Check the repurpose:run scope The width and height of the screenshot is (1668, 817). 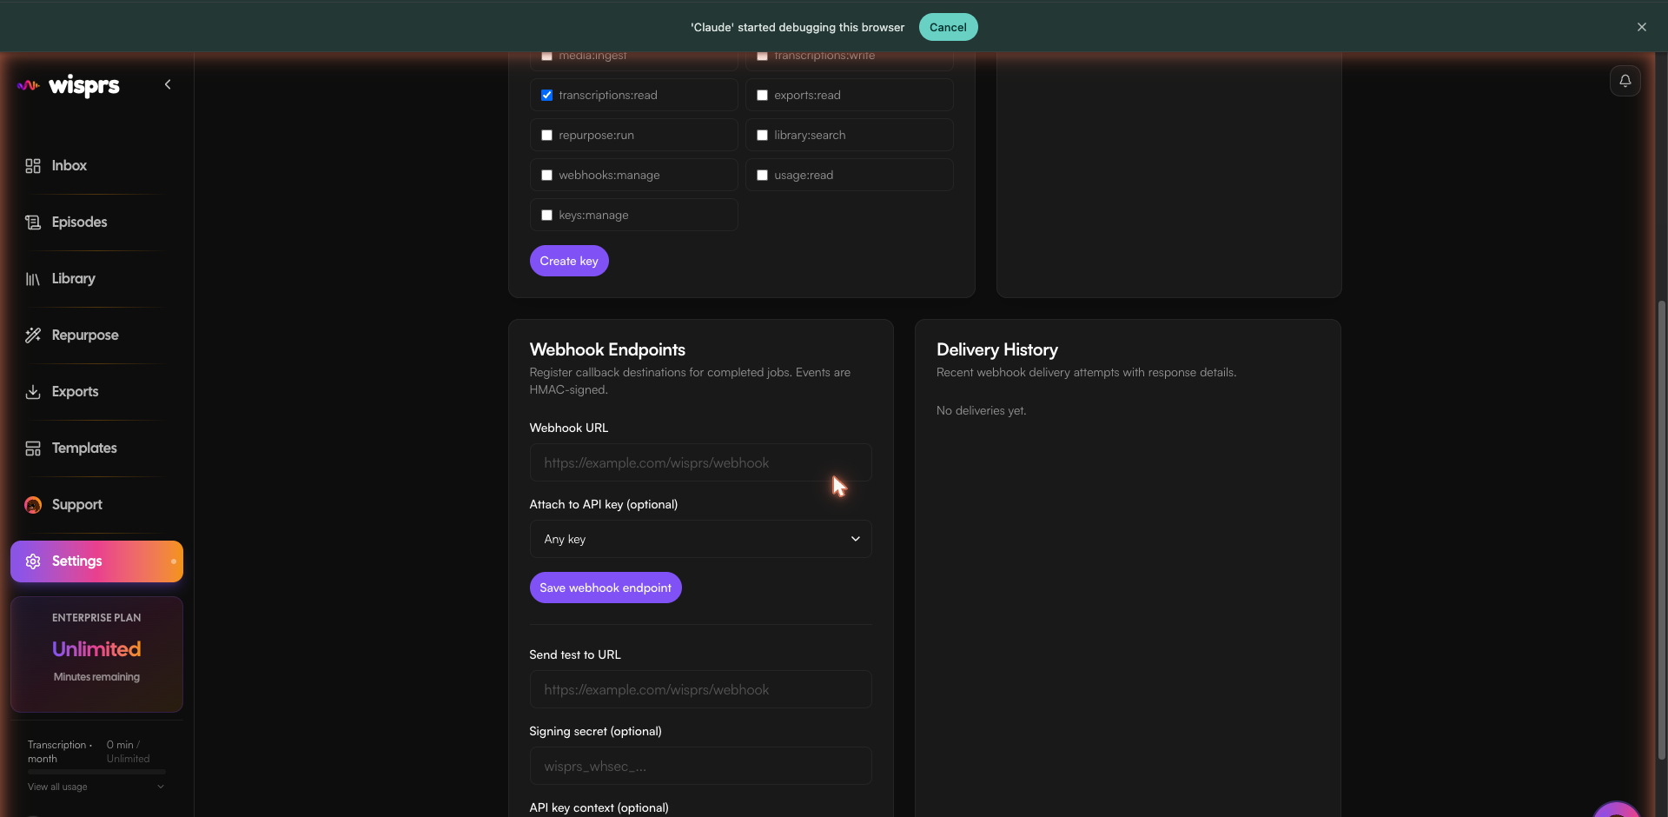pyautogui.click(x=546, y=136)
